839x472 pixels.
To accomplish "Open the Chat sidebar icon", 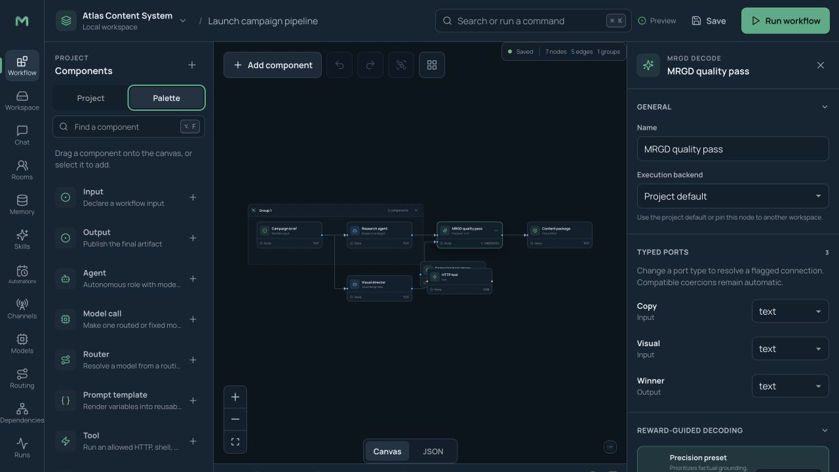I will coord(22,135).
